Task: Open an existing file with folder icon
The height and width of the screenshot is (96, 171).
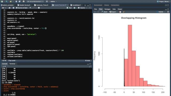Action: pyautogui.click(x=11, y=2)
